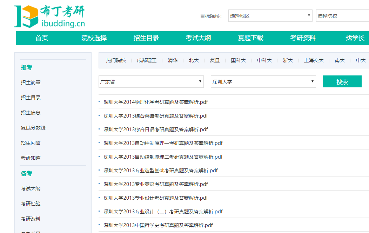
Task: Open 招生目录 in the green navigation bar
Action: 146,38
